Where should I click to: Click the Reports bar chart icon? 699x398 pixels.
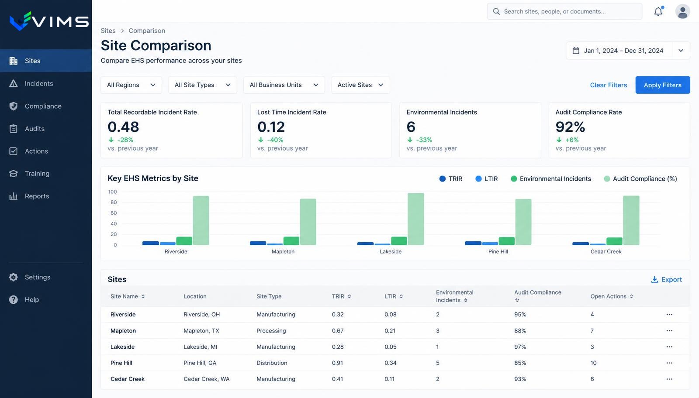pyautogui.click(x=14, y=196)
